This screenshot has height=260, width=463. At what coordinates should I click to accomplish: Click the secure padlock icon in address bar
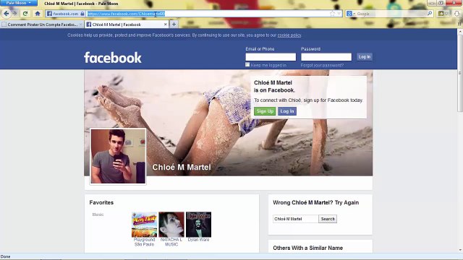point(82,14)
